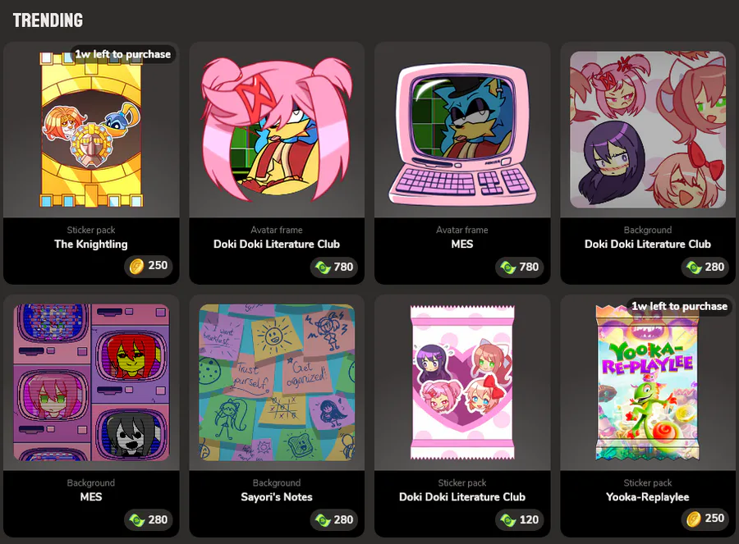View the Yooka-Replaylee sticker pack image
739x544 pixels.
[x=648, y=382]
